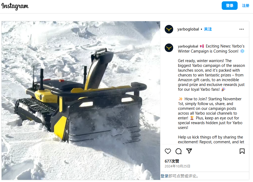Like the post with heart icon
This screenshot has height=182, width=253.
168,151
